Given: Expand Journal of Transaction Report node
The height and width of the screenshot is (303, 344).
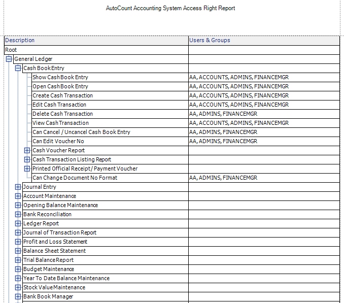Looking at the screenshot, I should click(x=18, y=232).
